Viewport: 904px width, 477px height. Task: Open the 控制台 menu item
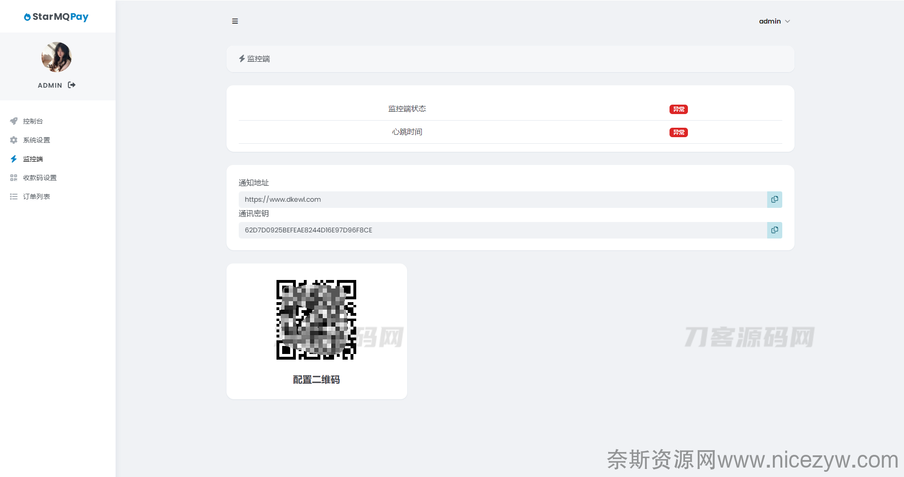33,121
